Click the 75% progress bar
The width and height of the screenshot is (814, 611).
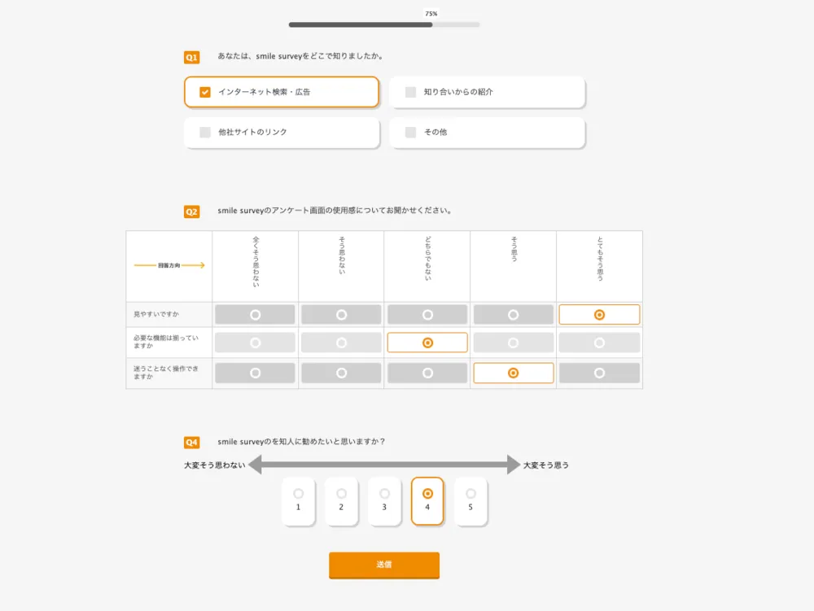point(383,24)
